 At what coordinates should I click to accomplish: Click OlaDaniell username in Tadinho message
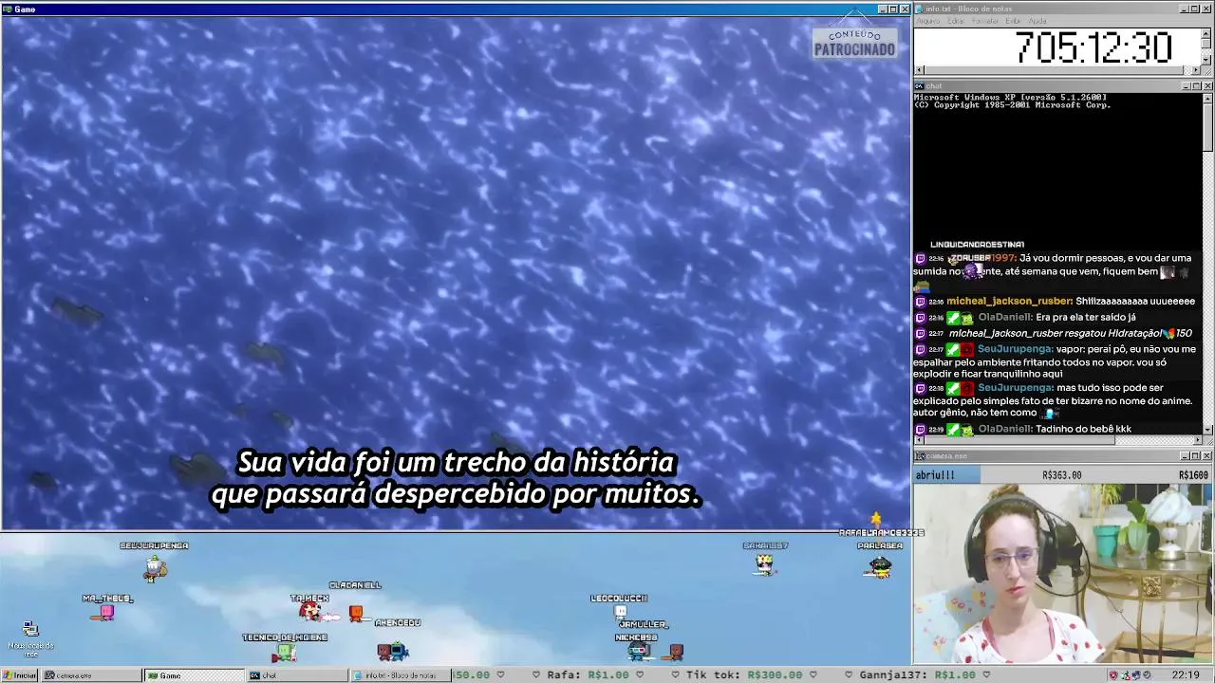point(1005,430)
